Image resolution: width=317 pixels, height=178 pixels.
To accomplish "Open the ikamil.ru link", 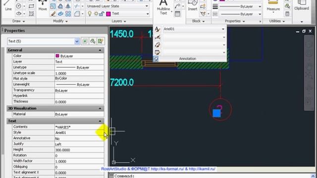I will click(x=202, y=169).
